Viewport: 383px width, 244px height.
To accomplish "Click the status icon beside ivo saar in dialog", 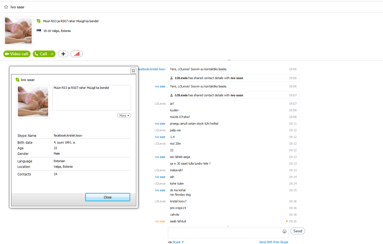I will pyautogui.click(x=17, y=80).
